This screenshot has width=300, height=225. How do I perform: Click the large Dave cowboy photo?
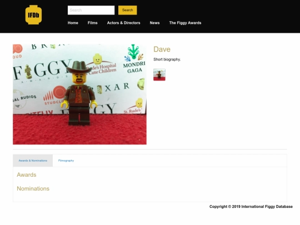click(79, 94)
